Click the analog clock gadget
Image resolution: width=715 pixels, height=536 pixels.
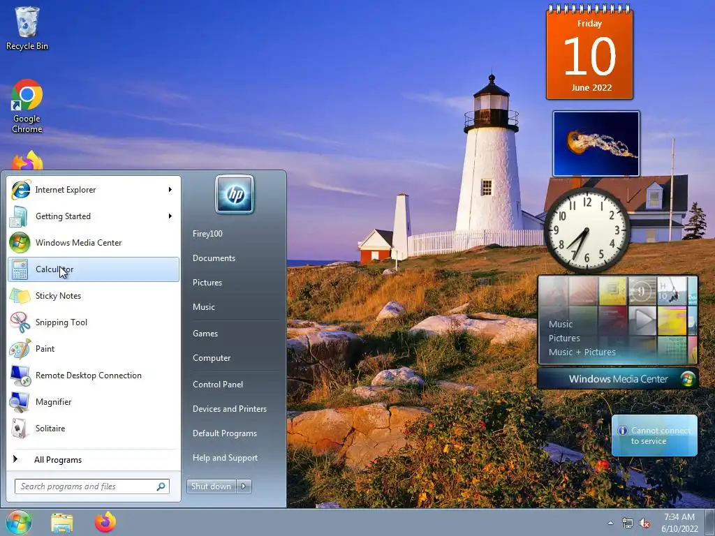pos(587,230)
